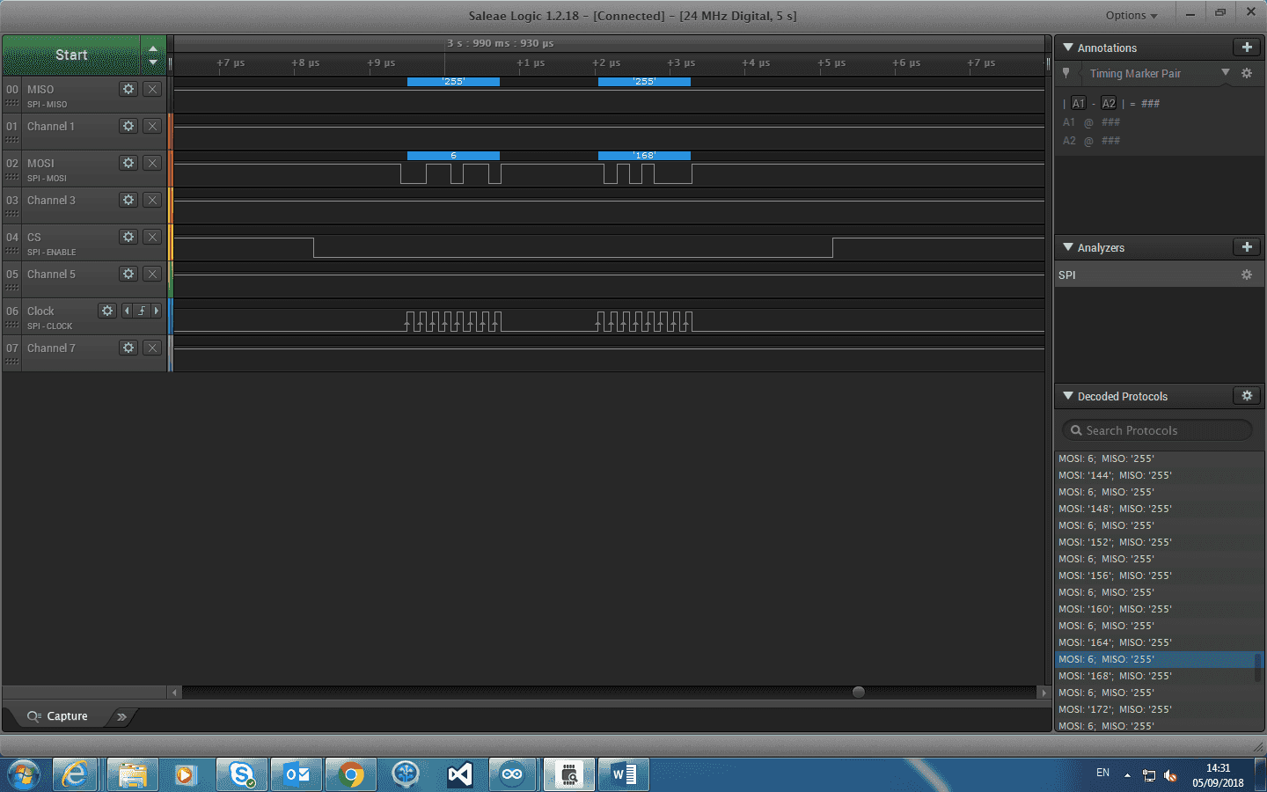Screen dimensions: 1267x792
Task: Open Timing Marker Pair settings gear
Action: coord(1246,74)
